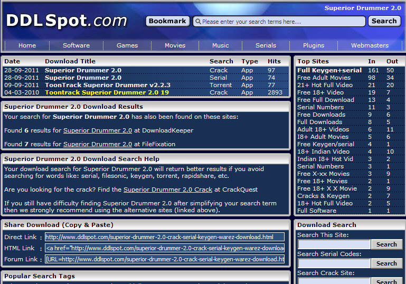
Task: Click the Download Search heading
Action: (x=327, y=225)
